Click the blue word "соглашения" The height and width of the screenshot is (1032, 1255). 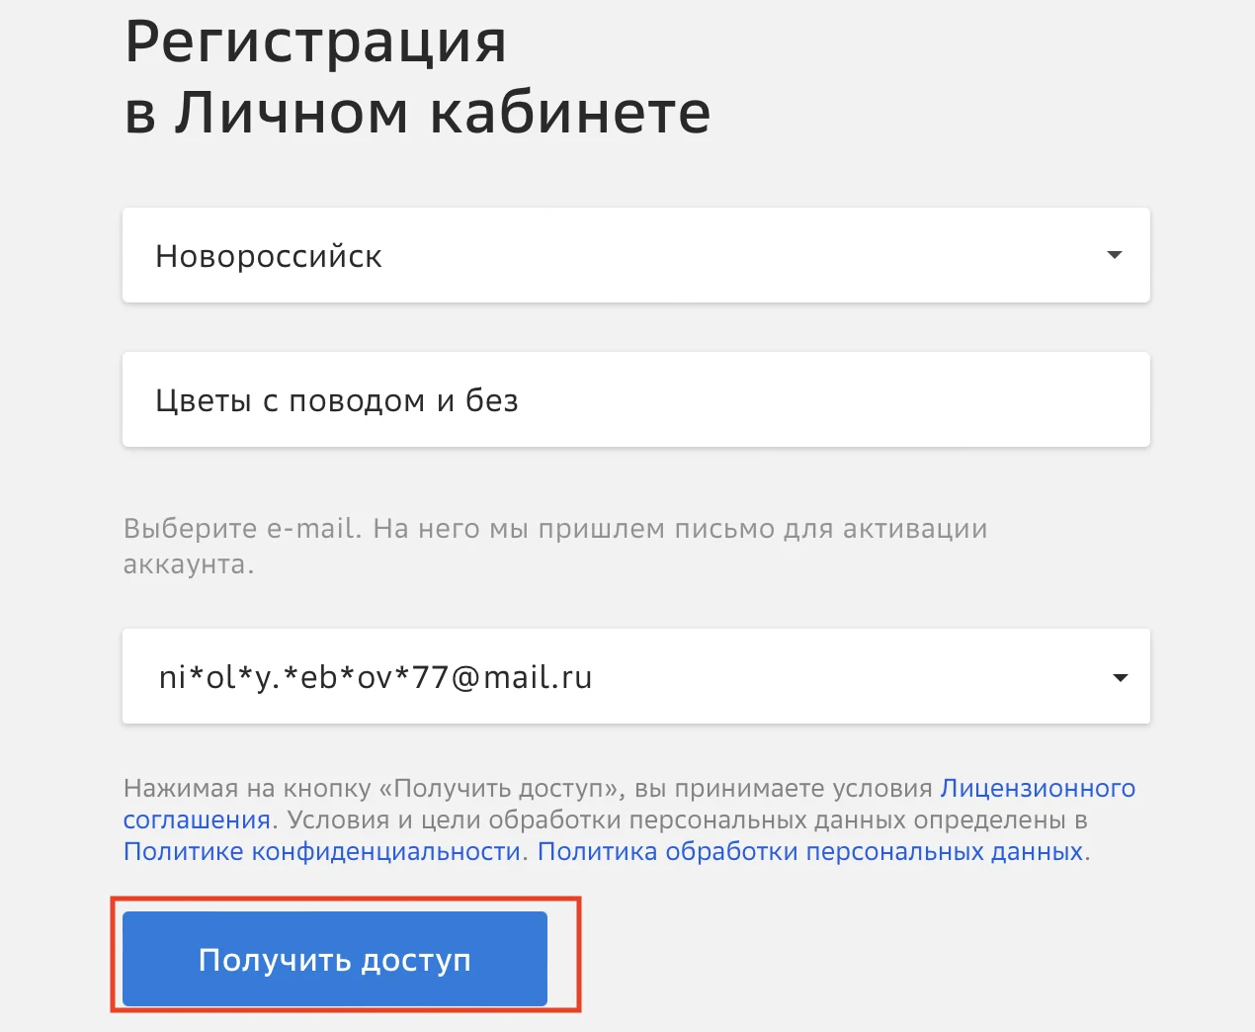[x=197, y=819]
